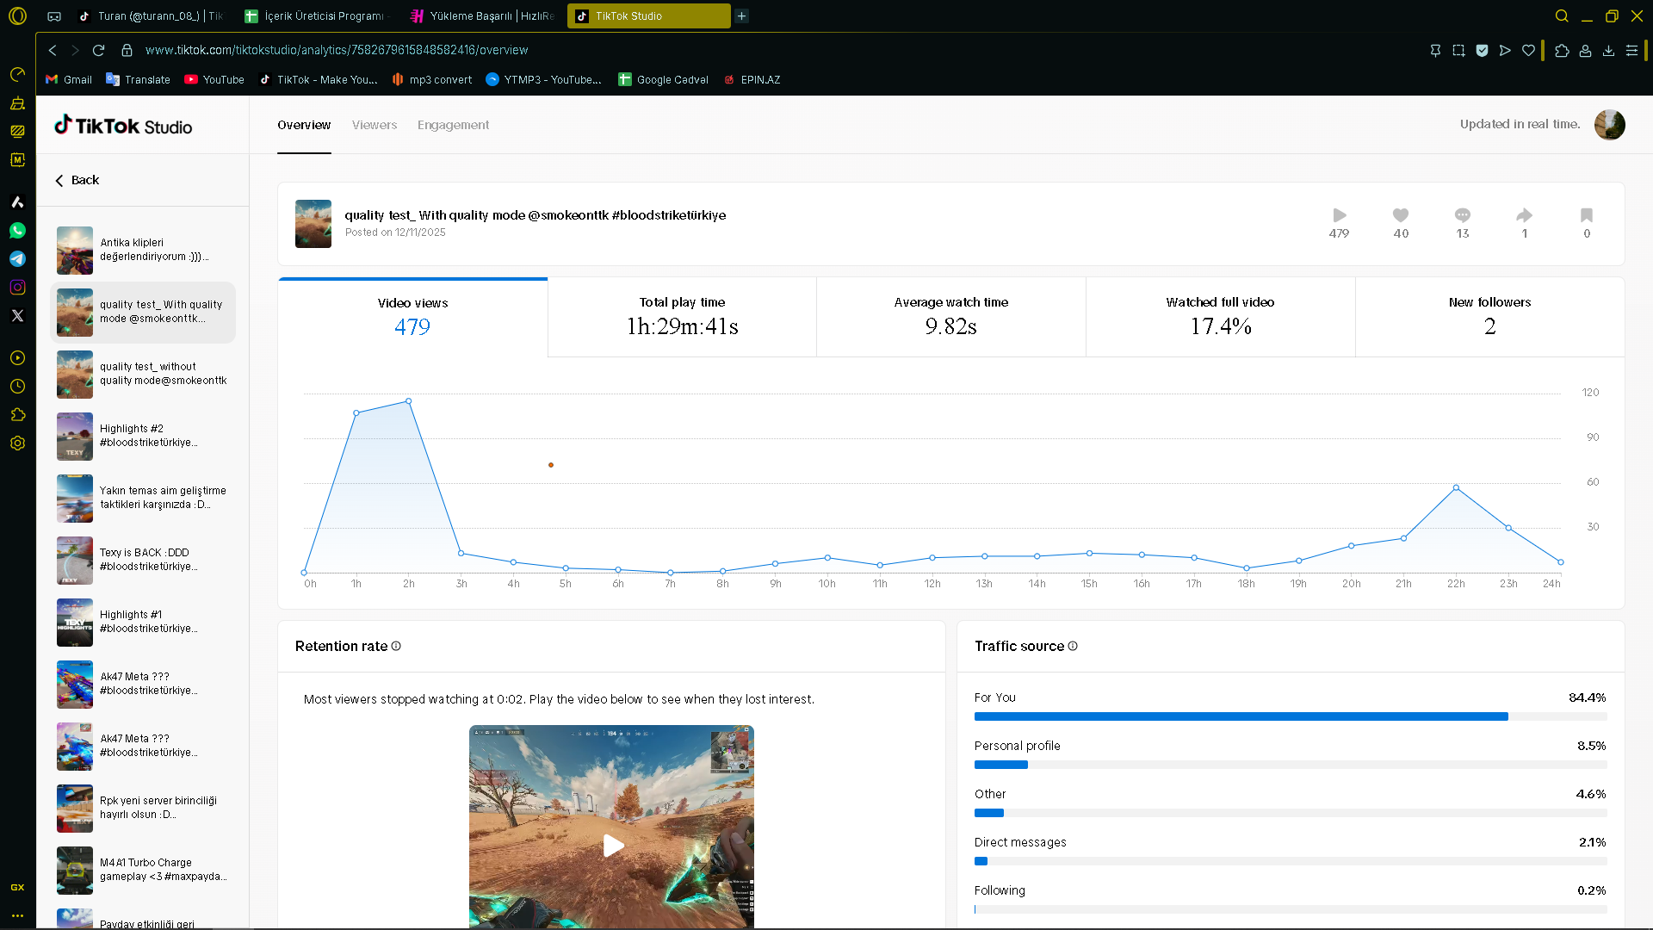Open 'M4A1 Turbo Charge gameplay' video analytics
The image size is (1653, 930).
coord(143,871)
